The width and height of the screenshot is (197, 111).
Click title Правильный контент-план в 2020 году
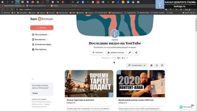[x=136, y=100]
